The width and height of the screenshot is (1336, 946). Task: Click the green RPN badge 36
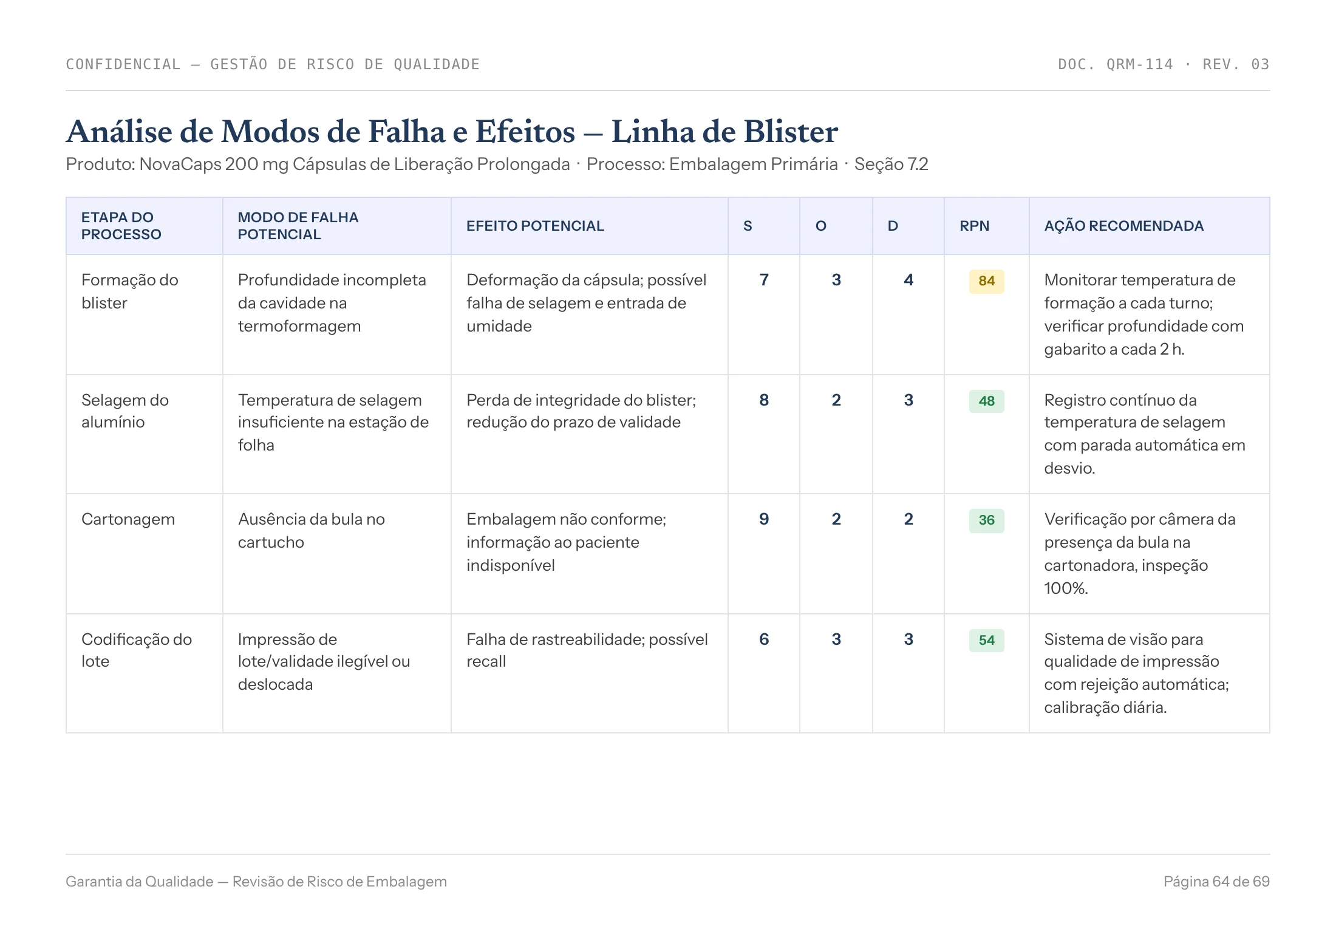(987, 520)
